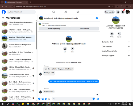Image resolution: width=133 pixels, height=106 pixels.
Task: Open the Home feed icon
Action: tap(53, 12)
